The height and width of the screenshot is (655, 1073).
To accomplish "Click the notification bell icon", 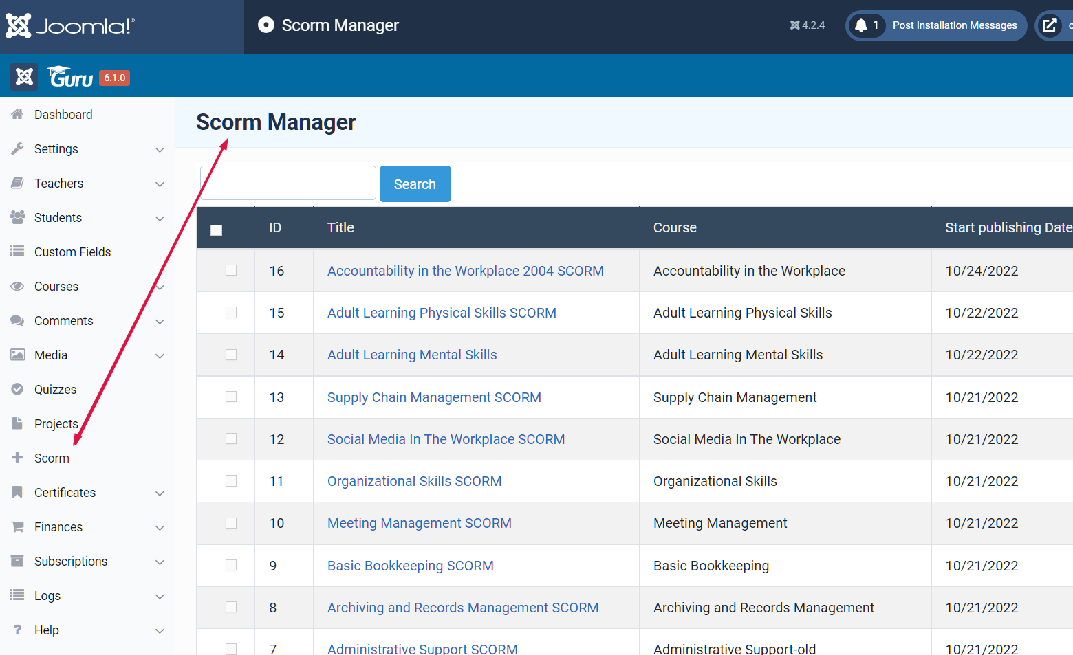I will [x=860, y=25].
